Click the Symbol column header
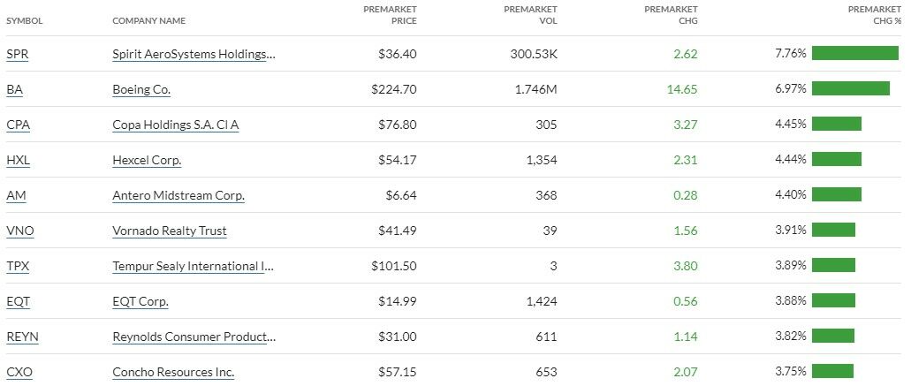Viewport: 911px width, 386px height. coord(25,20)
